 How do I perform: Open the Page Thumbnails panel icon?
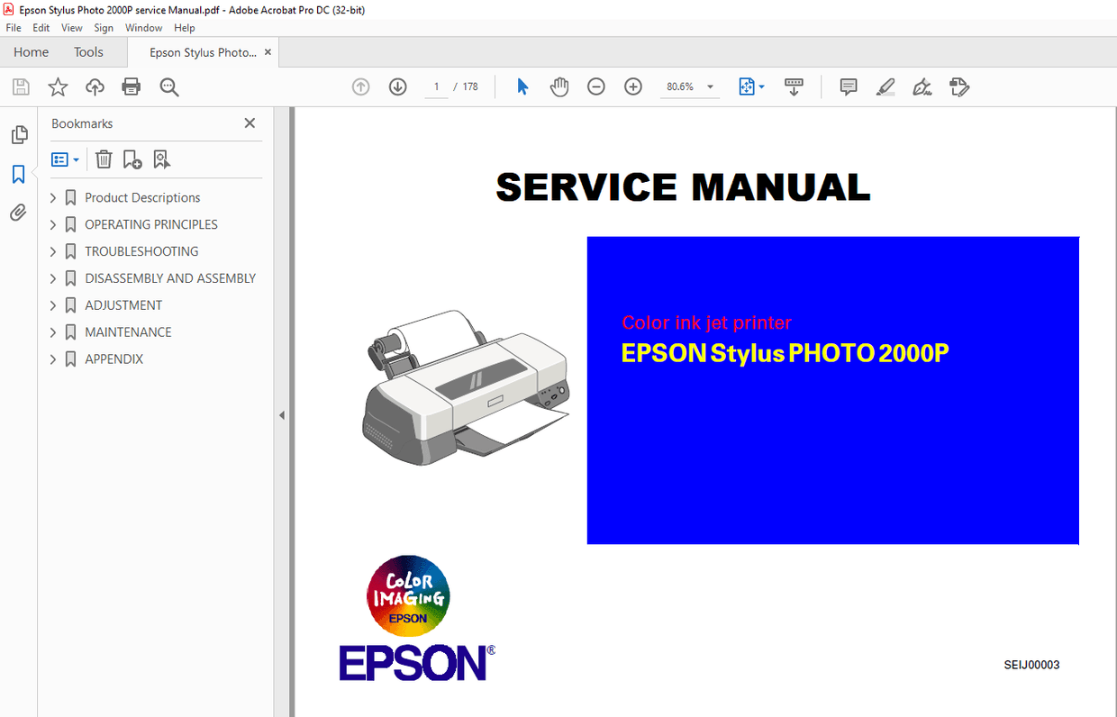(x=18, y=134)
